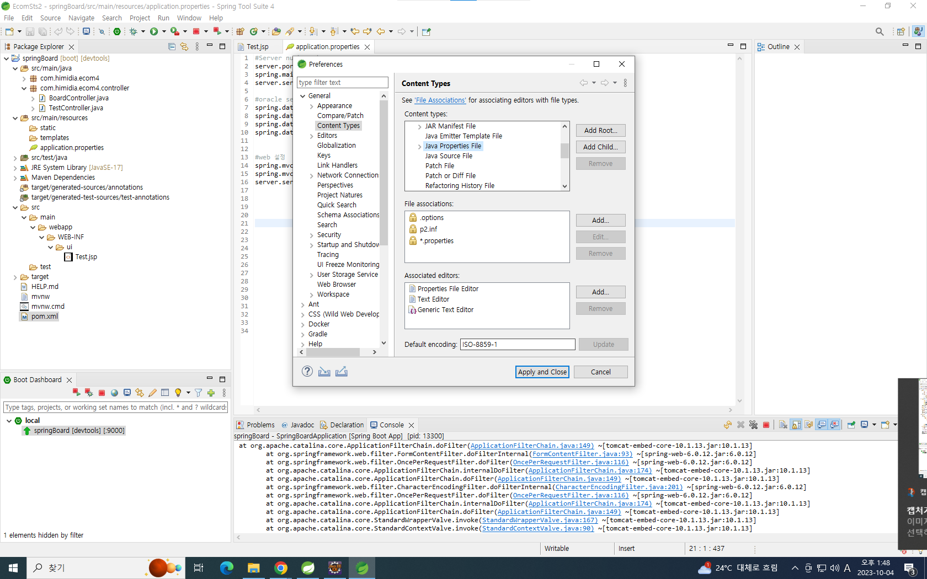This screenshot has height=579, width=927.
Task: Click the red Terminate square in the main toolbar
Action: [196, 31]
